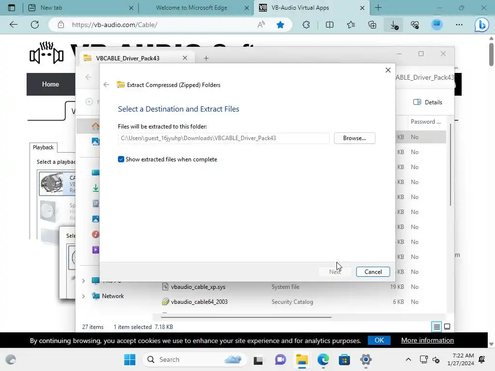The height and width of the screenshot is (371, 495).
Task: Open network and volume tray icons
Action: click(430, 359)
